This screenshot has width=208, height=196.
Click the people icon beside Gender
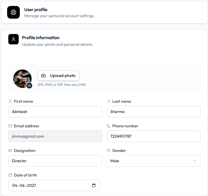(x=109, y=151)
